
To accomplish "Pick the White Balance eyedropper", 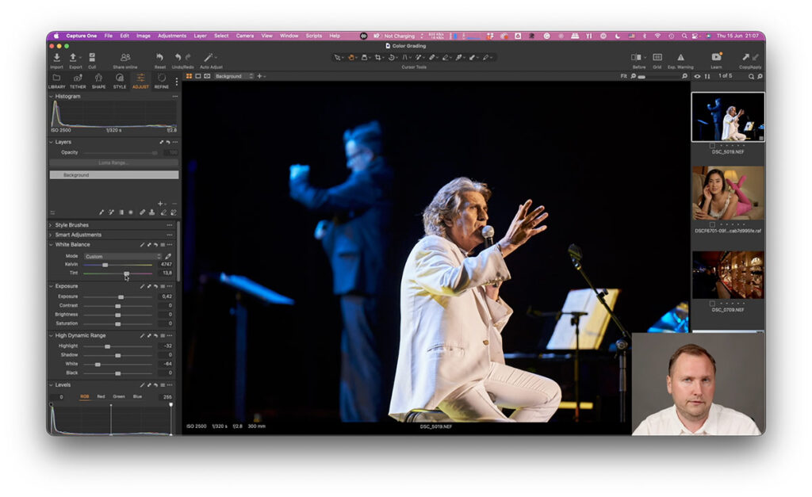I will 167,257.
